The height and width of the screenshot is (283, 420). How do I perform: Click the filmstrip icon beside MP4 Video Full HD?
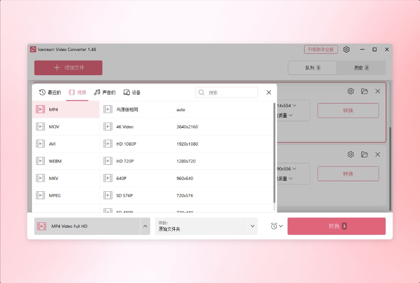42,226
